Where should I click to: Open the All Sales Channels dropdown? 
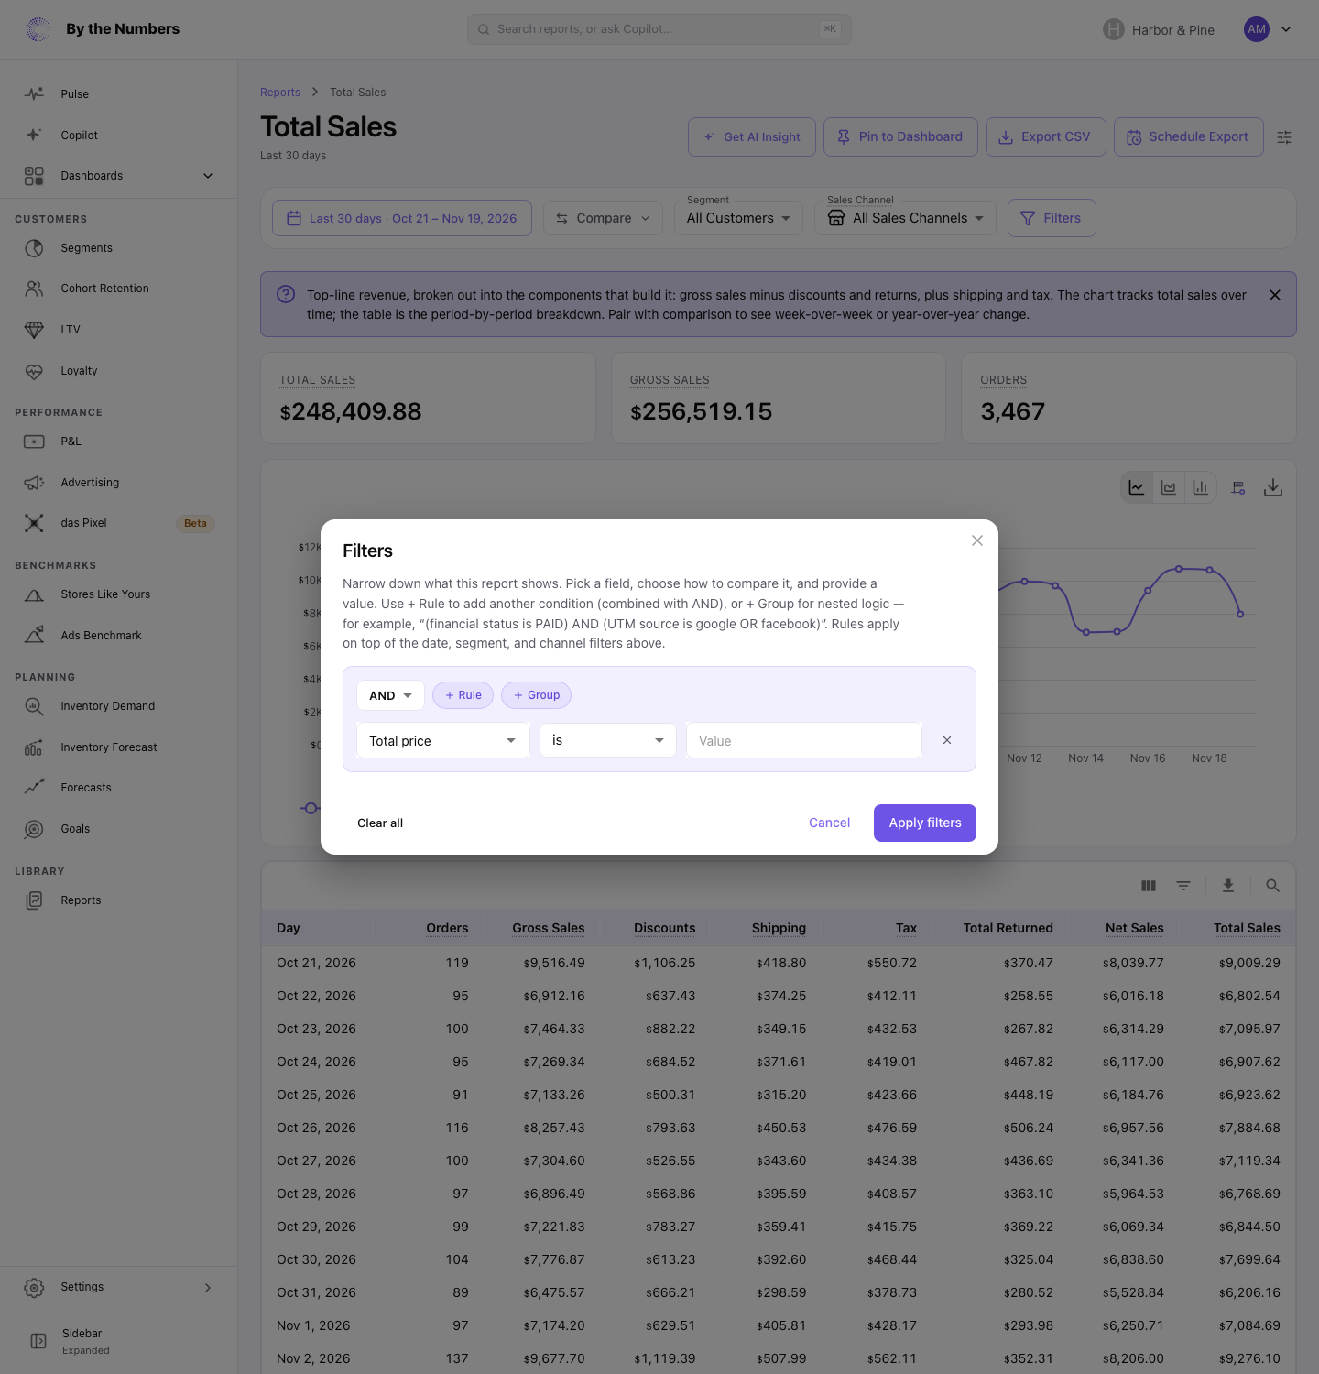click(x=905, y=218)
